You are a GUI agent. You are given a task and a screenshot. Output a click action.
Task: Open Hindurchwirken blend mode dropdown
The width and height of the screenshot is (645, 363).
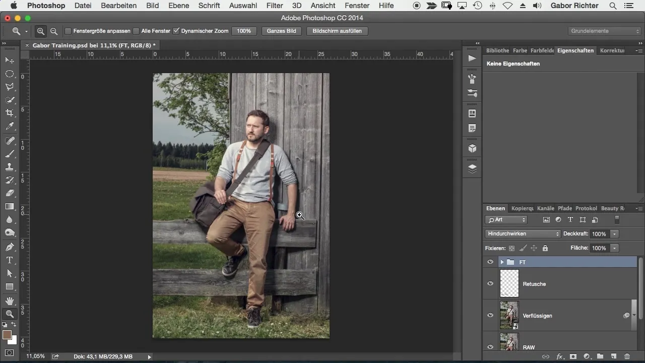coord(523,234)
